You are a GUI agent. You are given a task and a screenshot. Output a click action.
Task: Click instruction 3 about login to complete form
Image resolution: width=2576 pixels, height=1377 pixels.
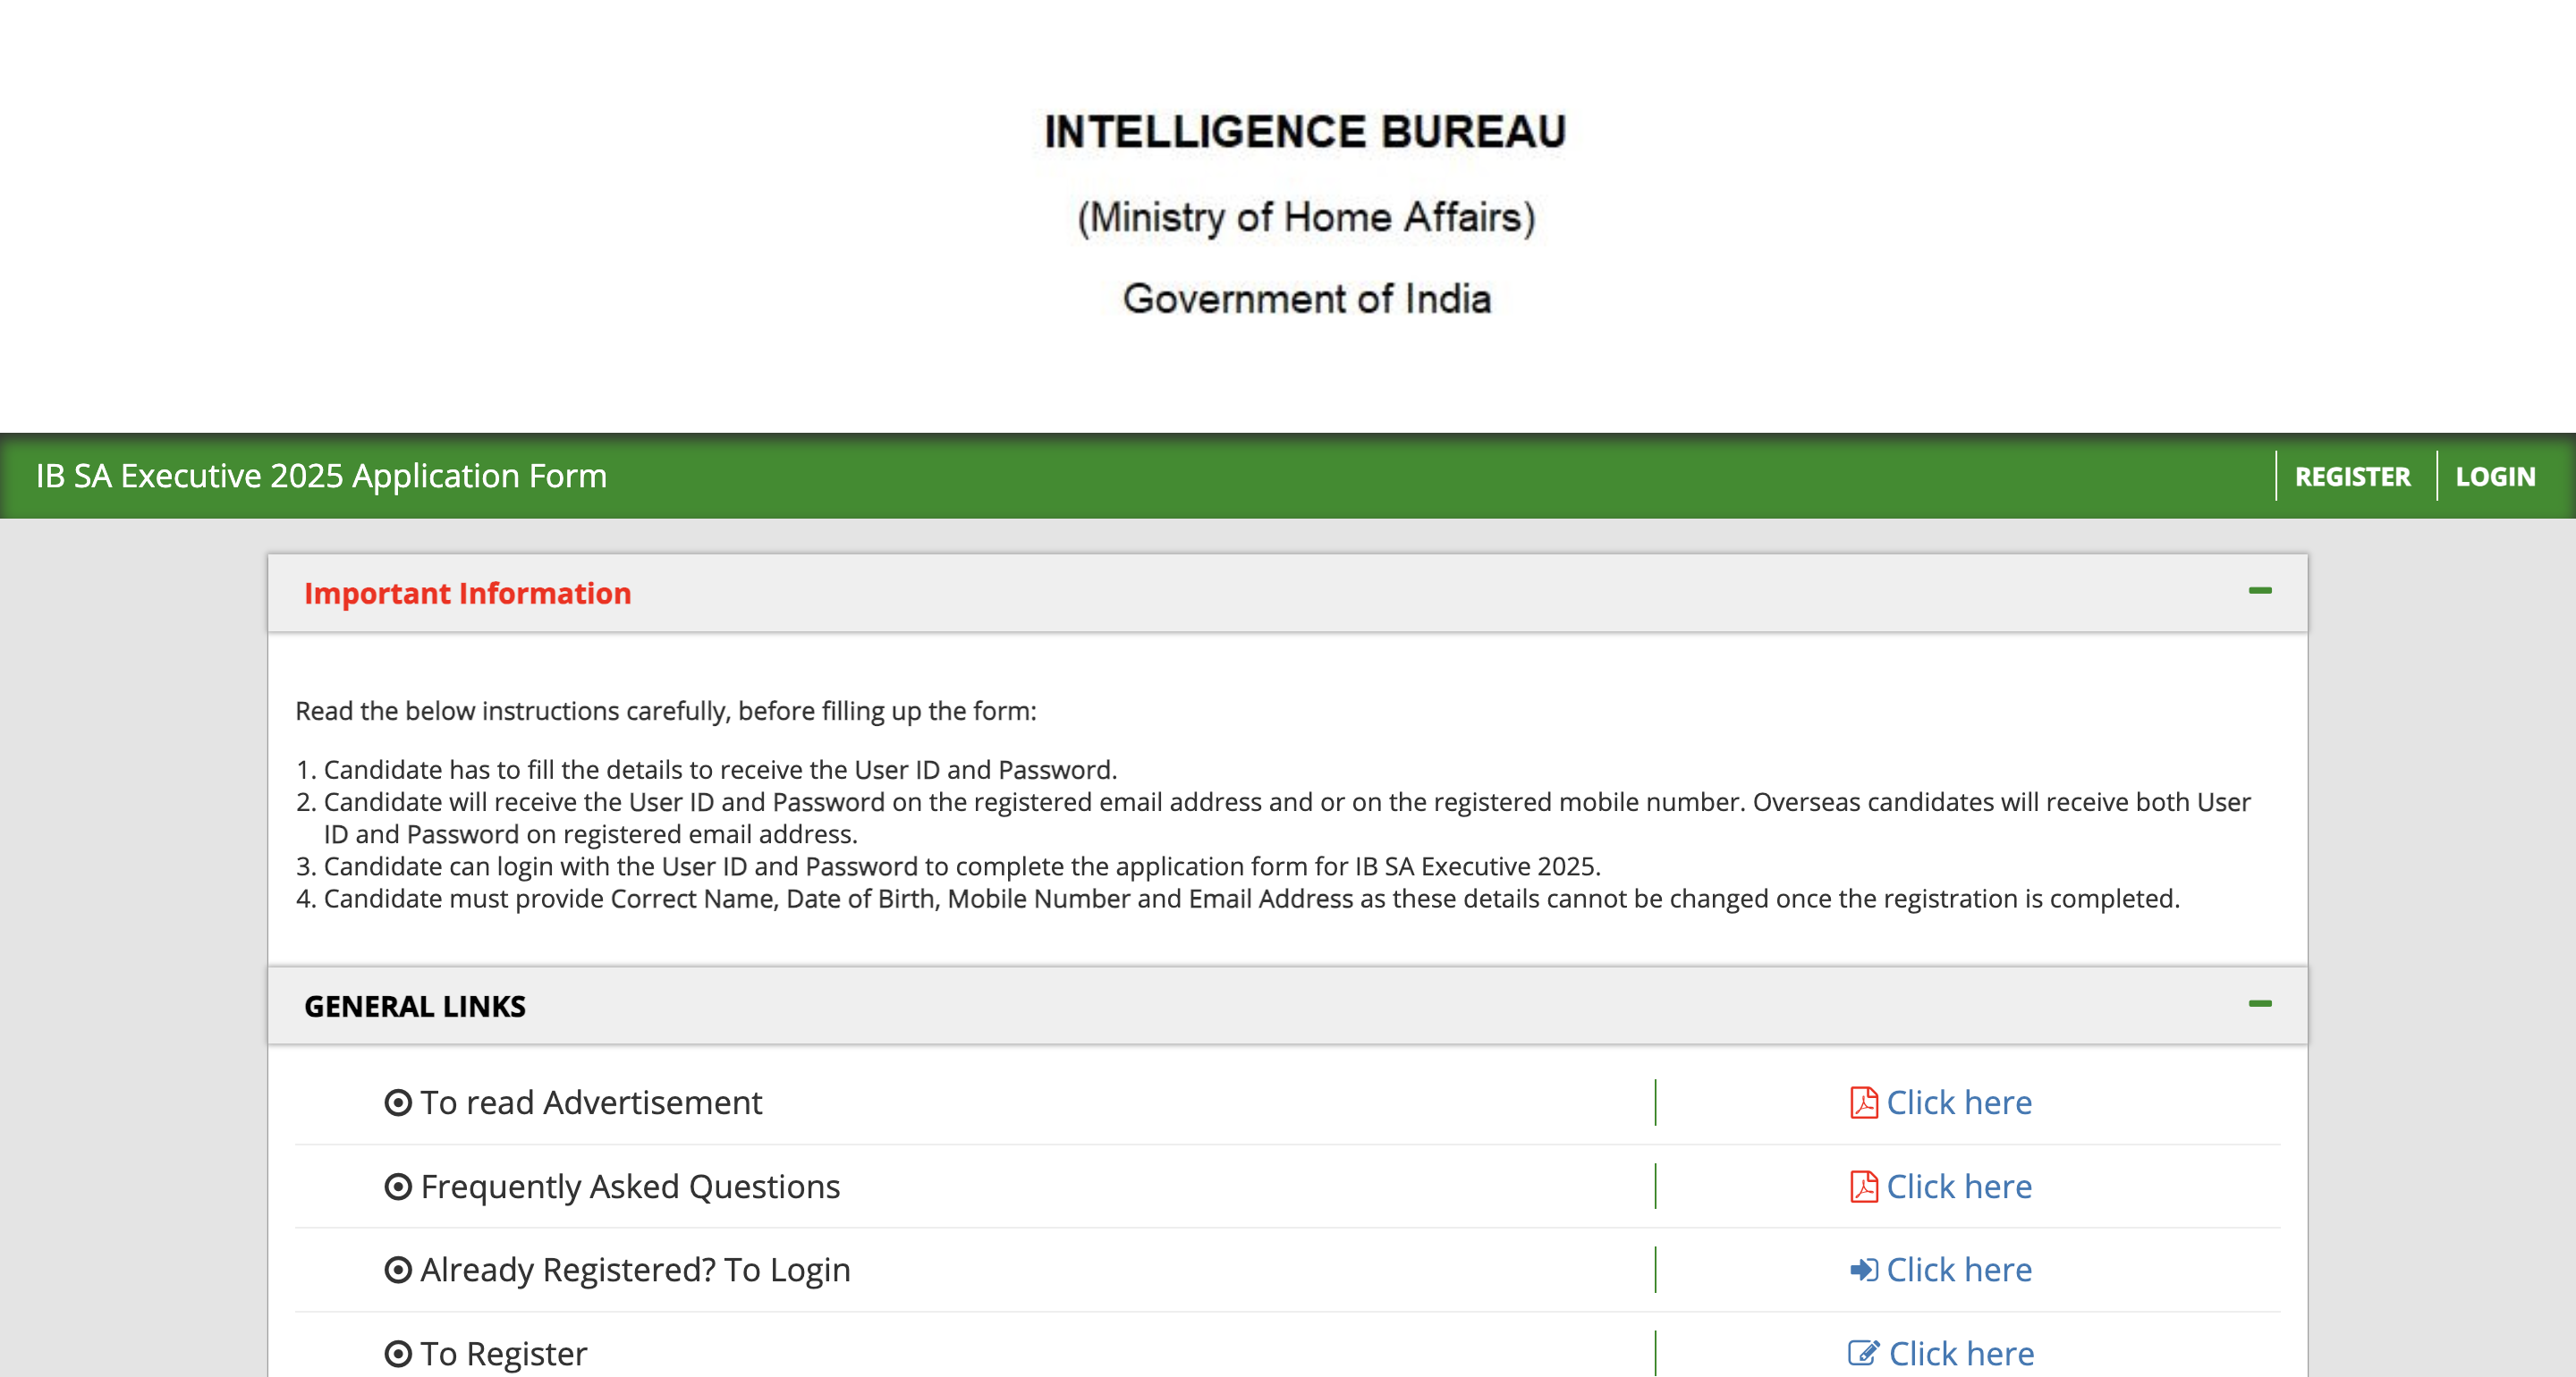pyautogui.click(x=962, y=866)
